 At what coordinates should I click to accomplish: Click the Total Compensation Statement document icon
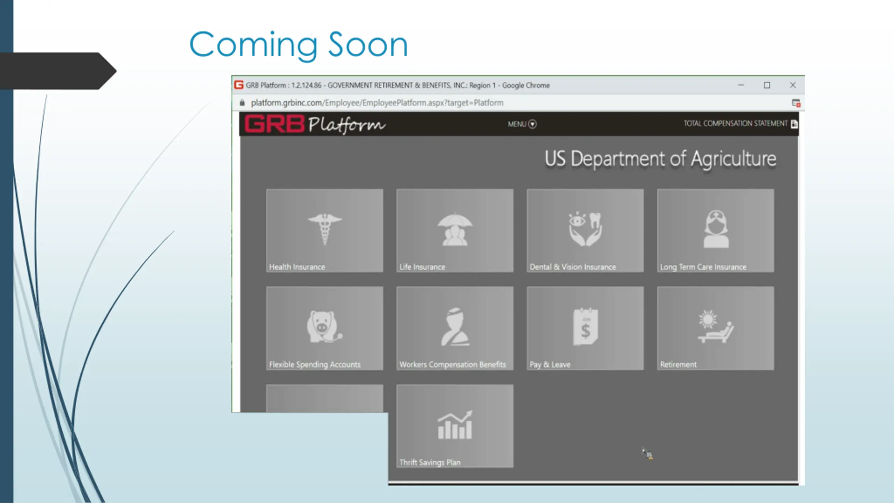[794, 124]
